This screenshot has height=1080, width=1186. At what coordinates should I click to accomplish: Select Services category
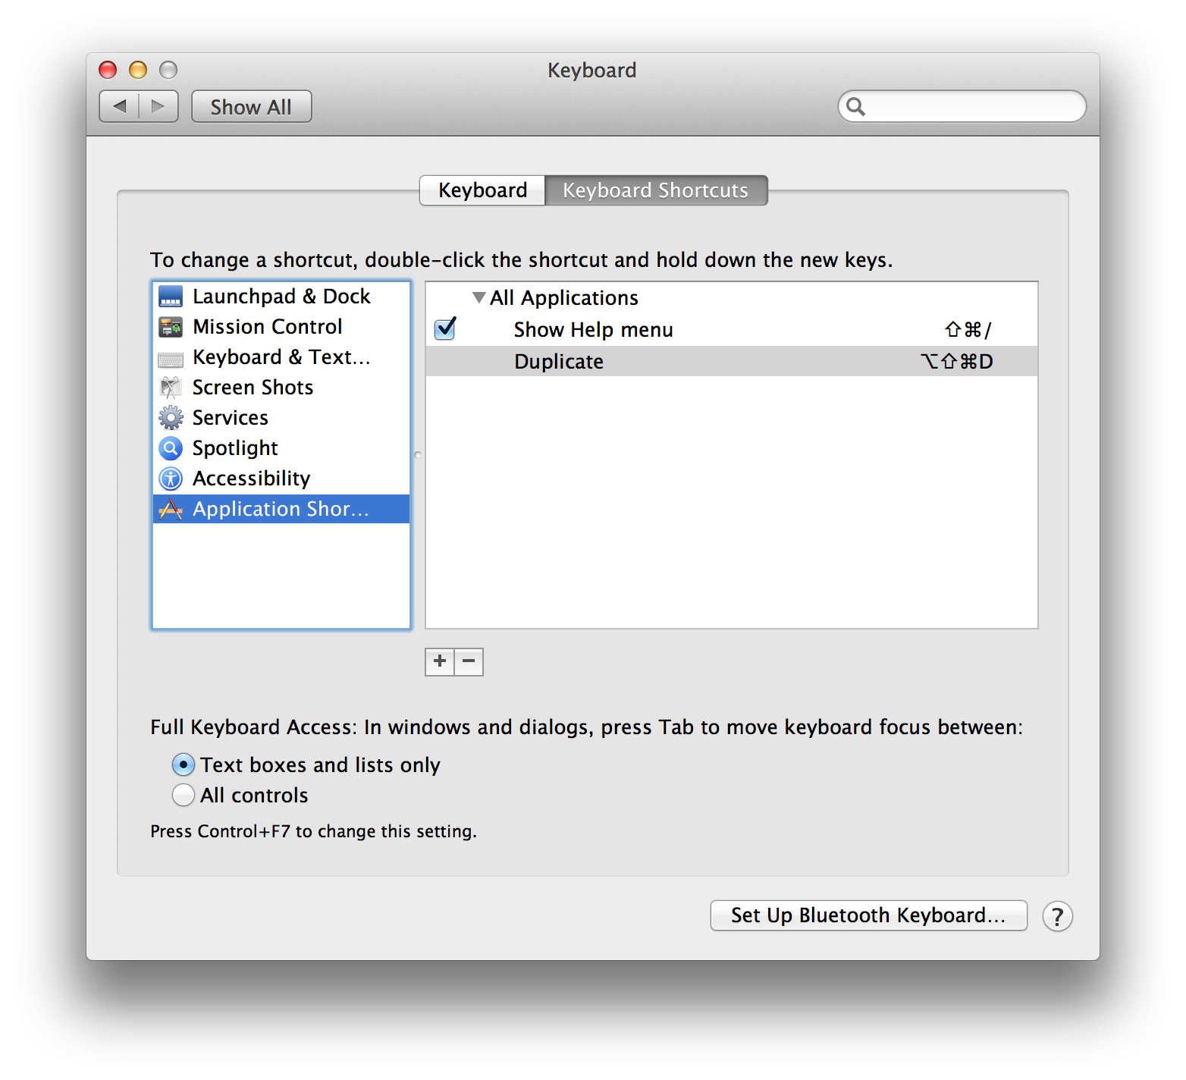[281, 418]
